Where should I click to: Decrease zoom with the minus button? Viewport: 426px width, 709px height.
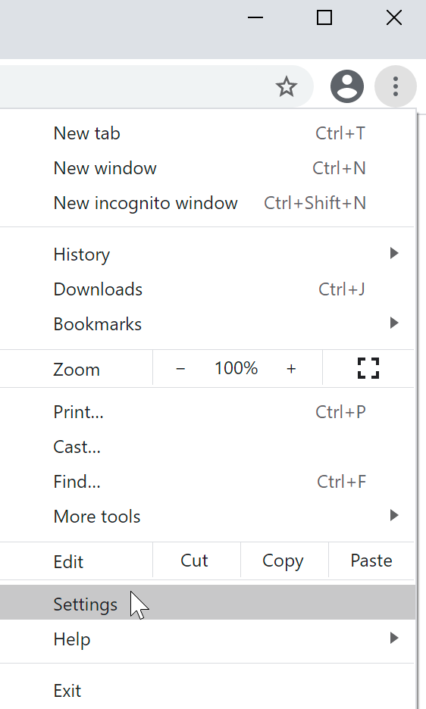click(180, 369)
